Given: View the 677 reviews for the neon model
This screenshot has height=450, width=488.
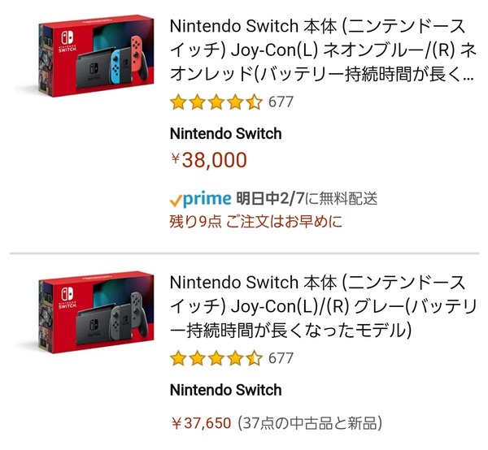Looking at the screenshot, I should pyautogui.click(x=281, y=102).
